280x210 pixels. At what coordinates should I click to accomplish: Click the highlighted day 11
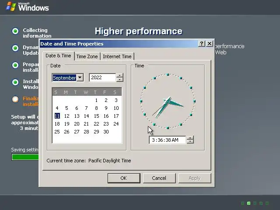pos(57,116)
